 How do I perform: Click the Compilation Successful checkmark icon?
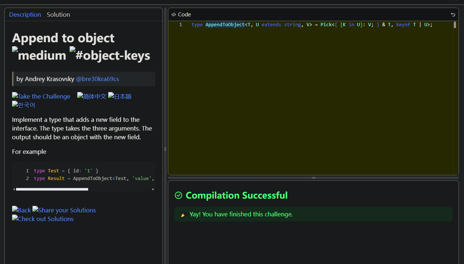point(178,195)
